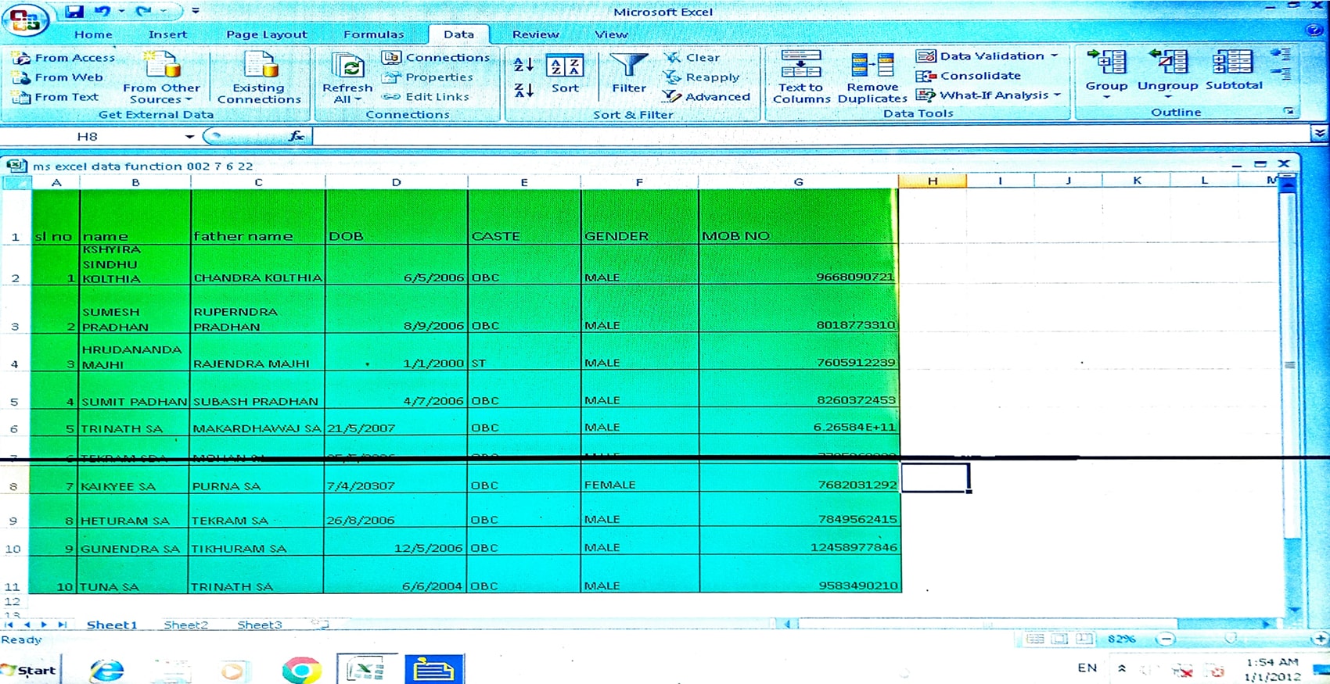Open the Name Box dropdown arrow
Screen dimensions: 1330x684
(x=189, y=137)
